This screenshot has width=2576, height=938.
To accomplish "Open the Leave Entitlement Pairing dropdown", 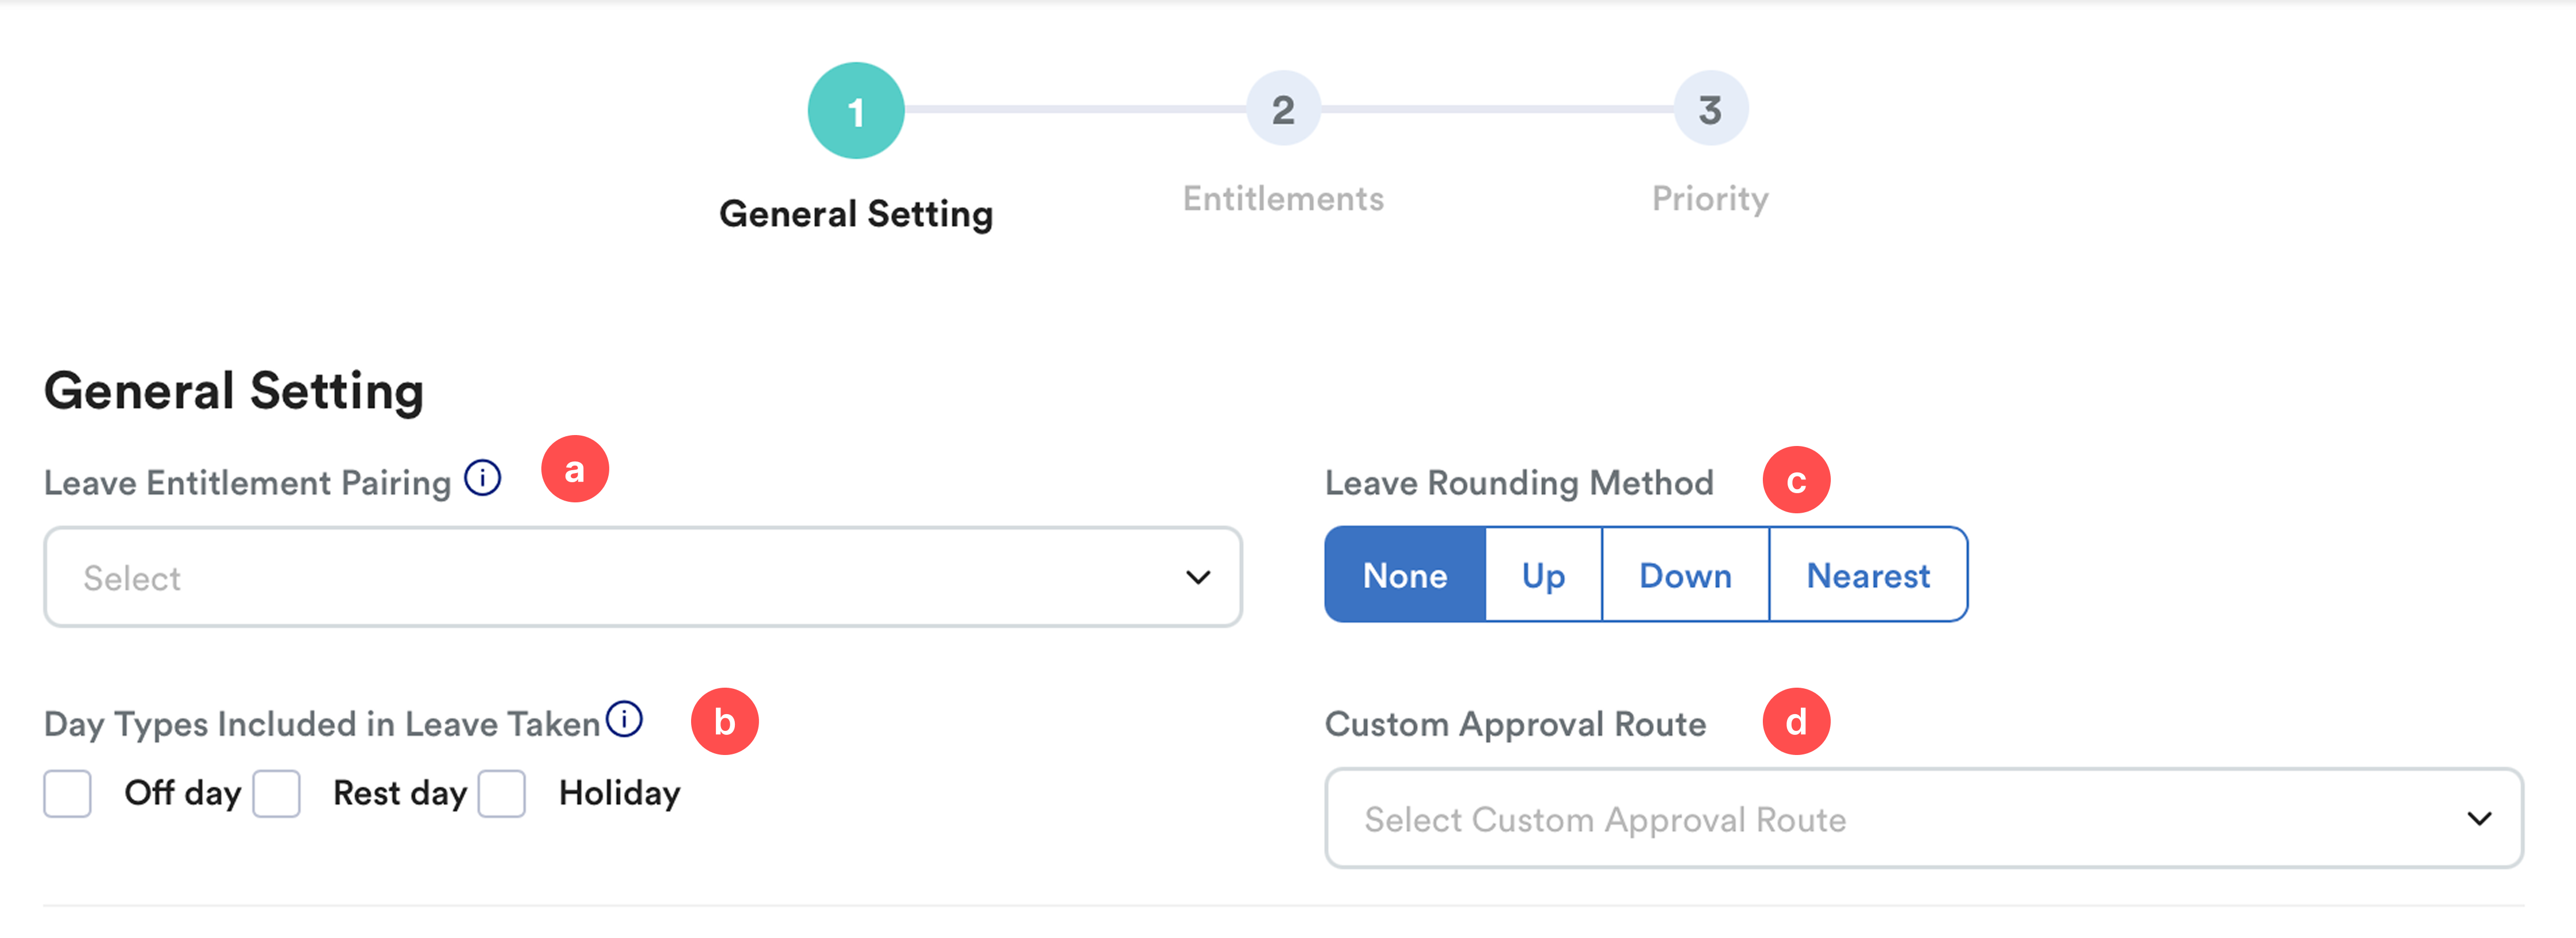I will (642, 577).
